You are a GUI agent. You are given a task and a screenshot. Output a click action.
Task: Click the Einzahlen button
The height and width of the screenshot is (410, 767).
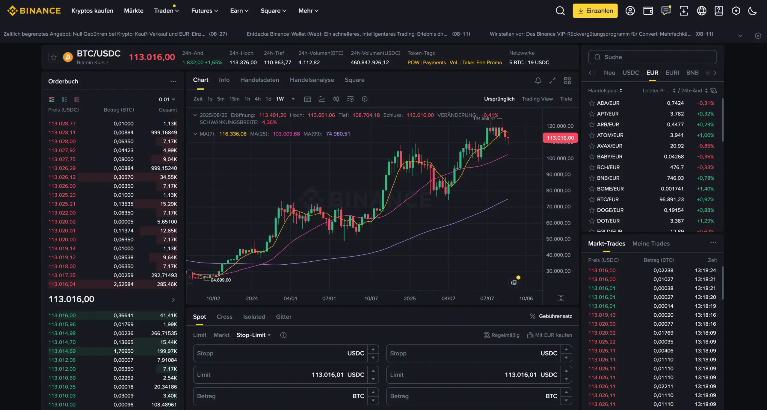pos(595,11)
